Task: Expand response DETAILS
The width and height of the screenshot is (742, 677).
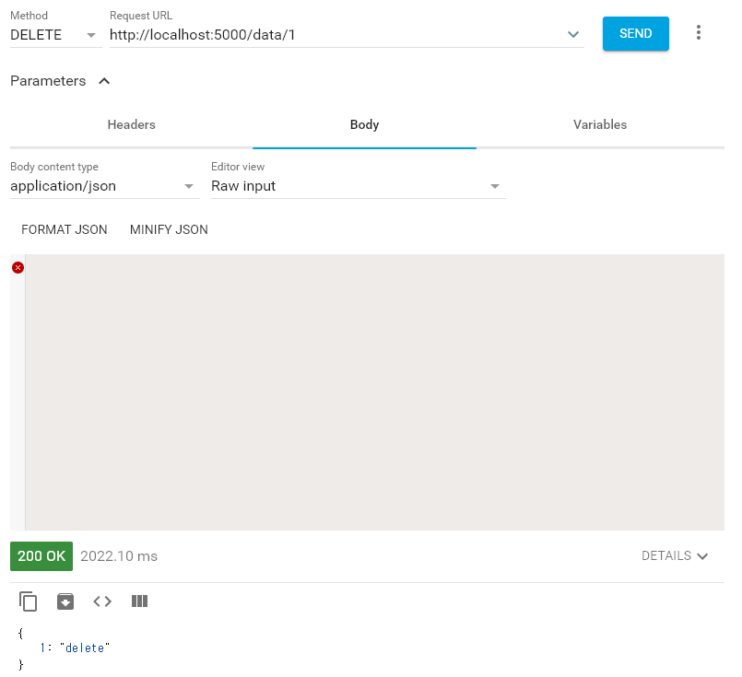Action: (675, 556)
